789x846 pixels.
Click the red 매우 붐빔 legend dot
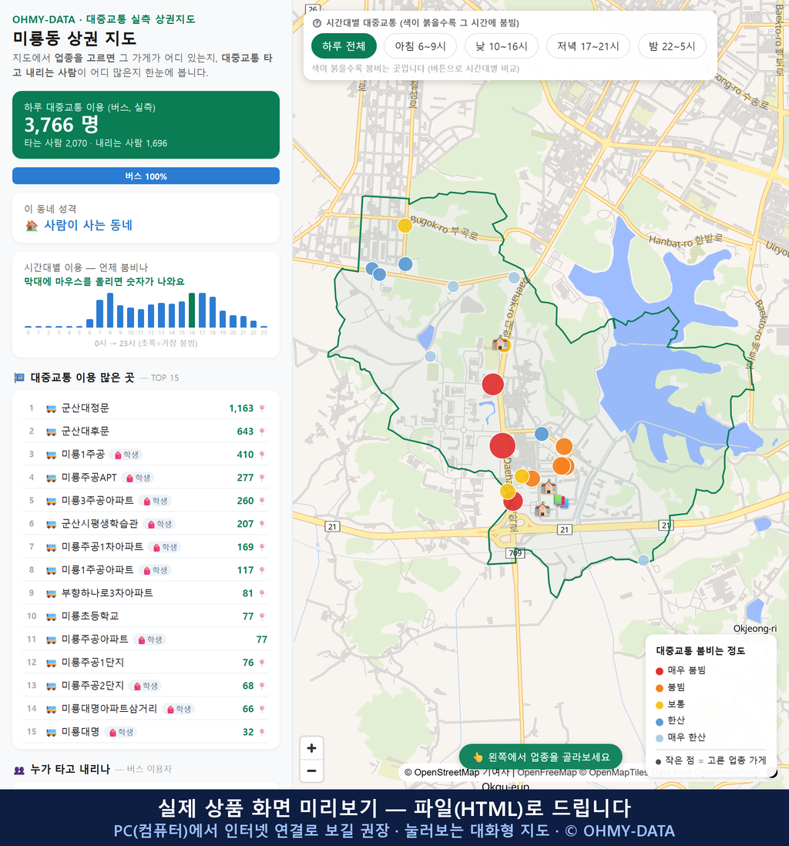(659, 671)
